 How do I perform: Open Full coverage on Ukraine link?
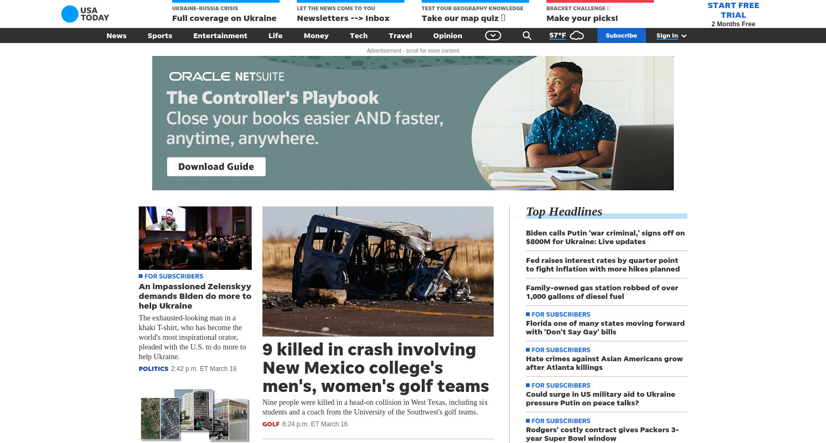click(x=224, y=18)
